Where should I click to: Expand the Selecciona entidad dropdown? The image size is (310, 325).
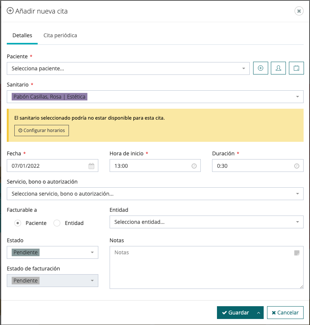[x=206, y=222]
